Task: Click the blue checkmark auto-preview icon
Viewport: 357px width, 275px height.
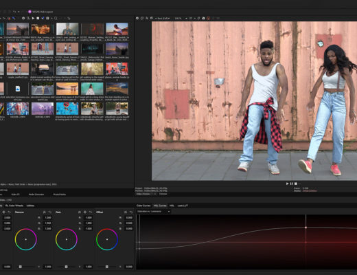Action: pyautogui.click(x=43, y=18)
